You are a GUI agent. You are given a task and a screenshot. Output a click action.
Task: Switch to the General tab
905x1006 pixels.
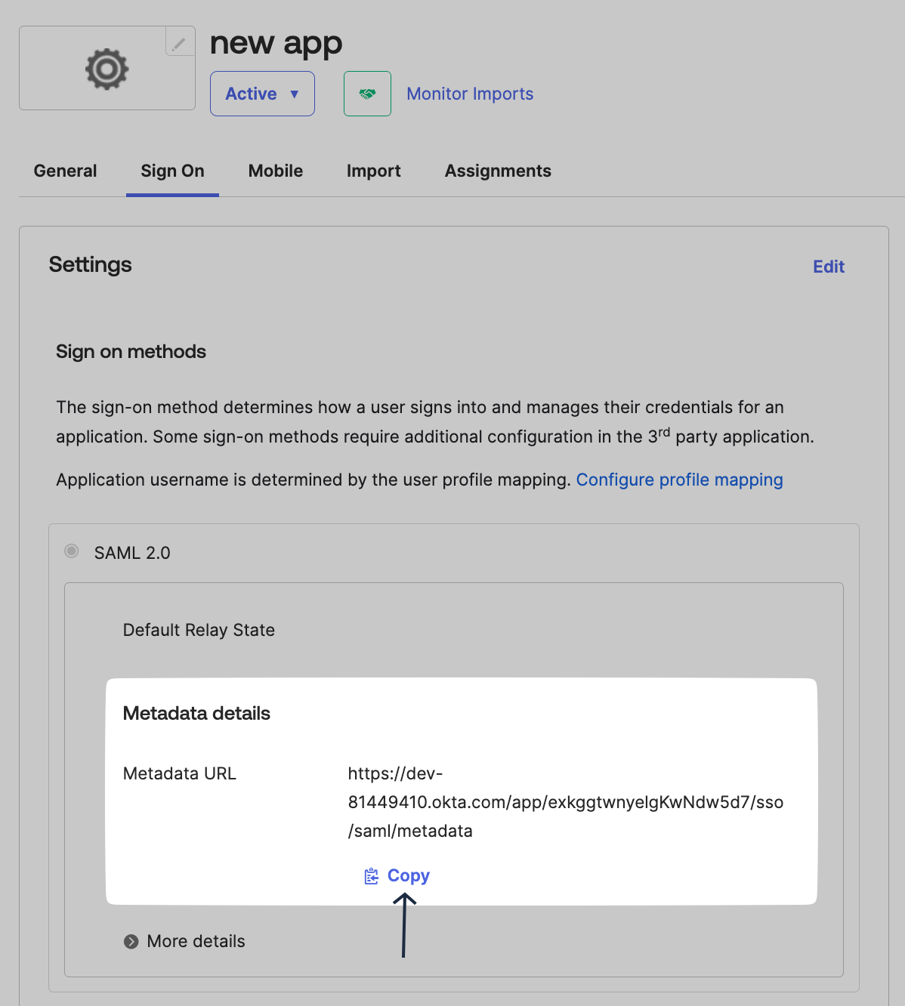click(65, 171)
